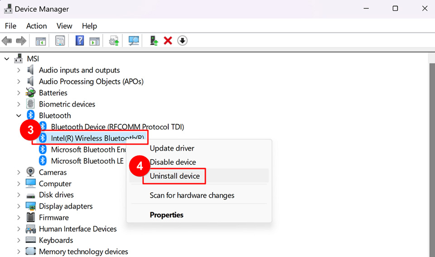The width and height of the screenshot is (435, 257).
Task: Expand Audio Processing Objects (APOs) chevron
Action: [x=19, y=81]
